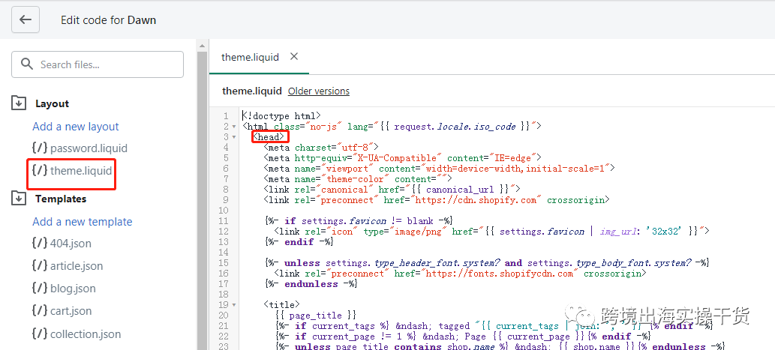Viewport: 775px width, 350px height.
Task: Click code-file icon beside collection.json
Action: pos(40,334)
